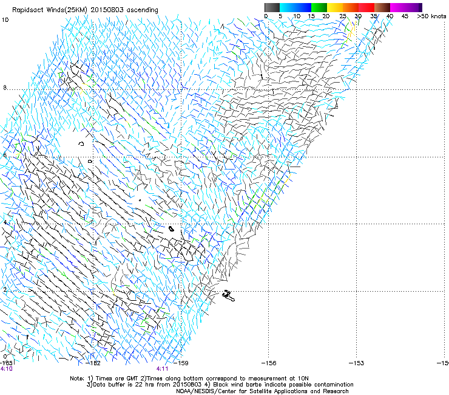
Task: Click the latitude label "10"
Action: point(5,20)
